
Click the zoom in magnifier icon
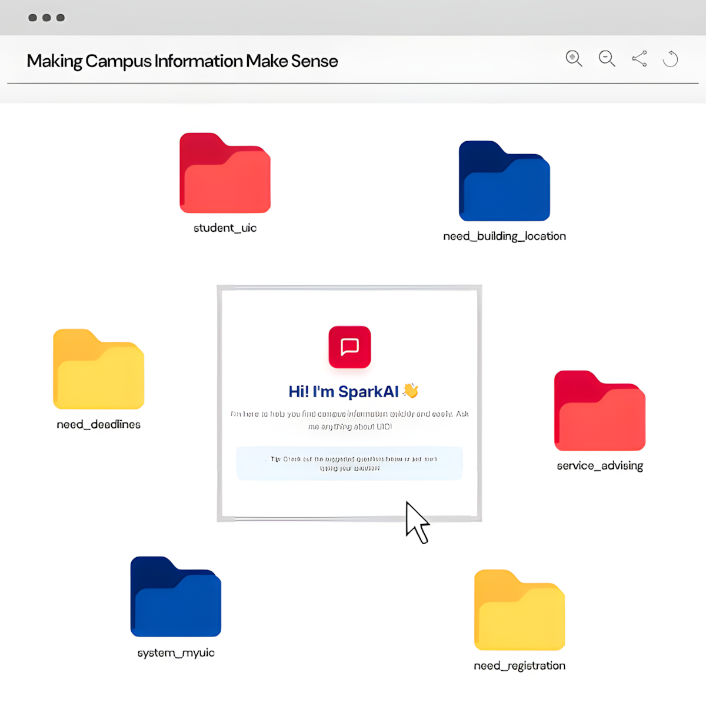[574, 59]
